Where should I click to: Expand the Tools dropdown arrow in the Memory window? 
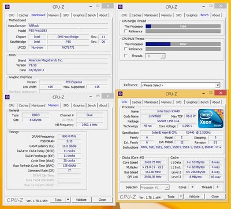coord(68,200)
